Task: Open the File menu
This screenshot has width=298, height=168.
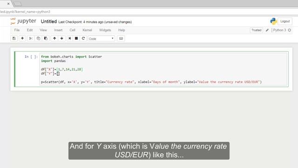Action: coord(17,30)
